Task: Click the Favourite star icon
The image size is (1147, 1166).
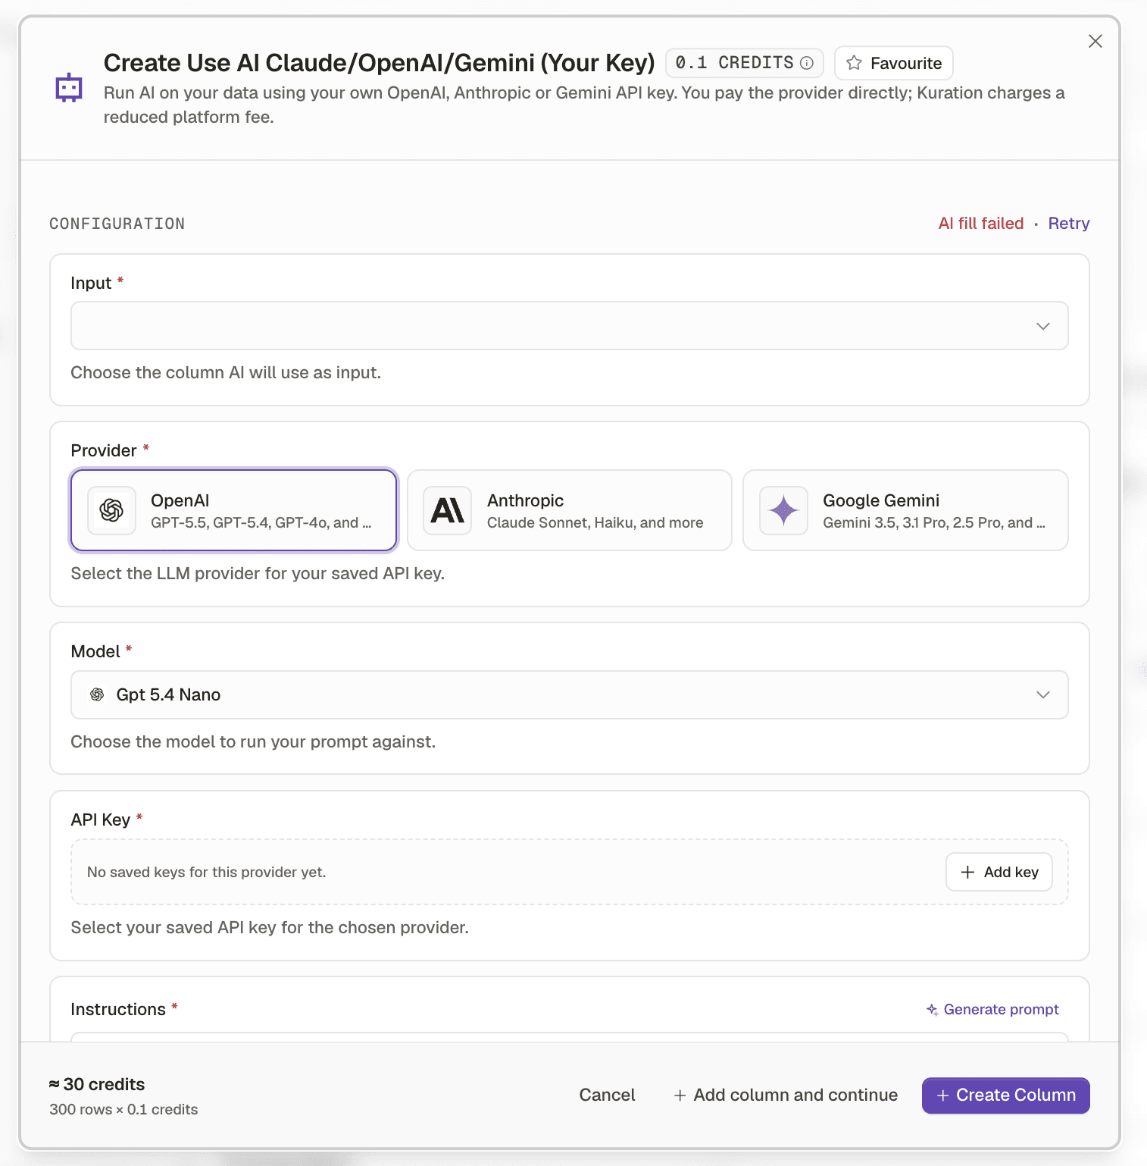Action: coord(854,63)
